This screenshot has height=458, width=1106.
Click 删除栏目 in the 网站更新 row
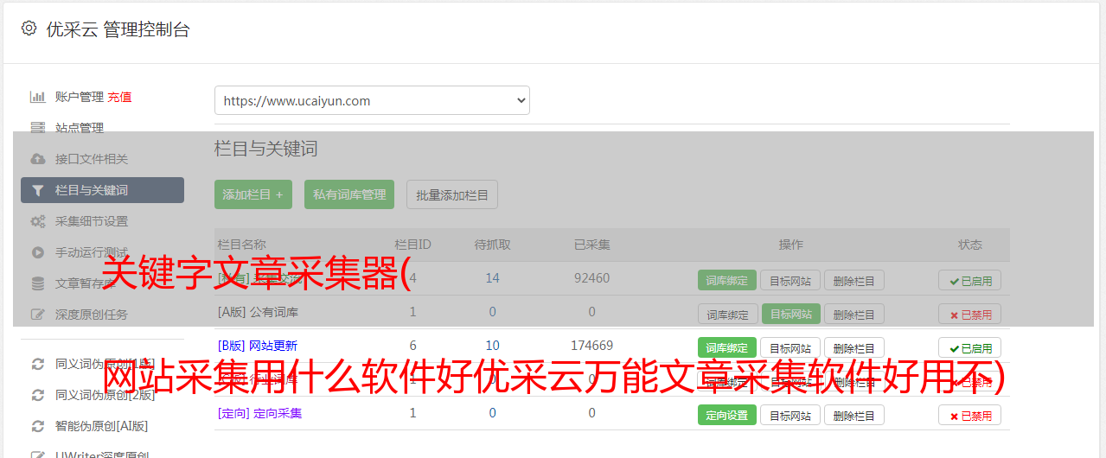pos(854,347)
